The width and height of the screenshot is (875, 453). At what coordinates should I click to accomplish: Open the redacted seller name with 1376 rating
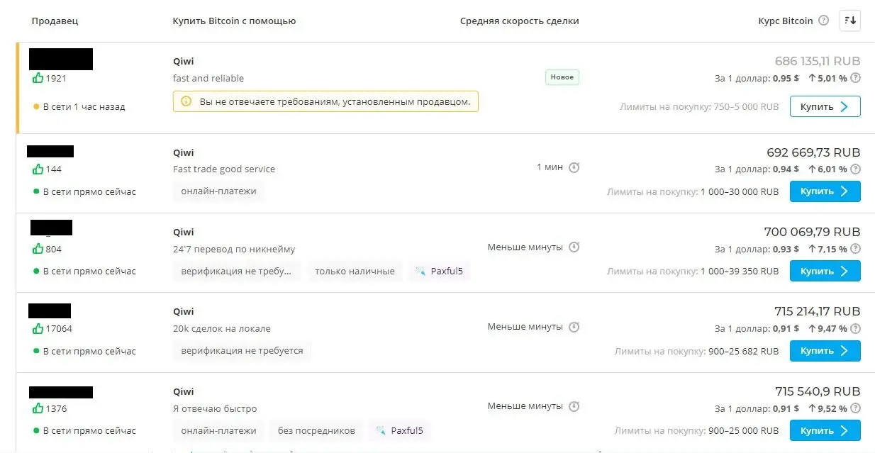click(x=61, y=392)
